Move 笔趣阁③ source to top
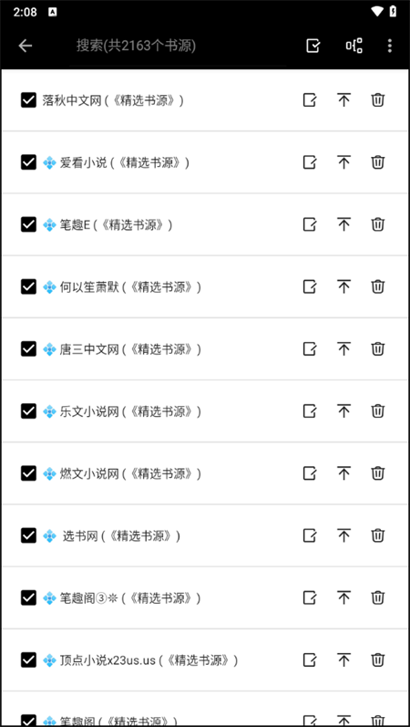 click(343, 597)
